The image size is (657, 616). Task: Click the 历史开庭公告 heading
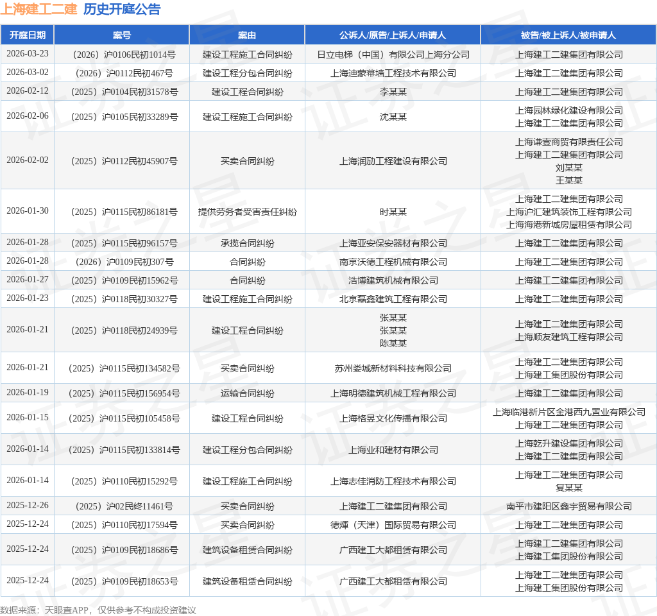click(122, 9)
